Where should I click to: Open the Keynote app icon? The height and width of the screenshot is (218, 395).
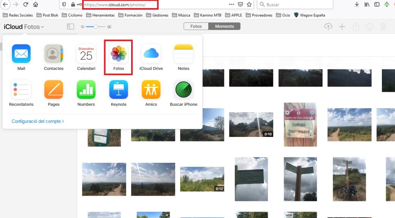118,90
